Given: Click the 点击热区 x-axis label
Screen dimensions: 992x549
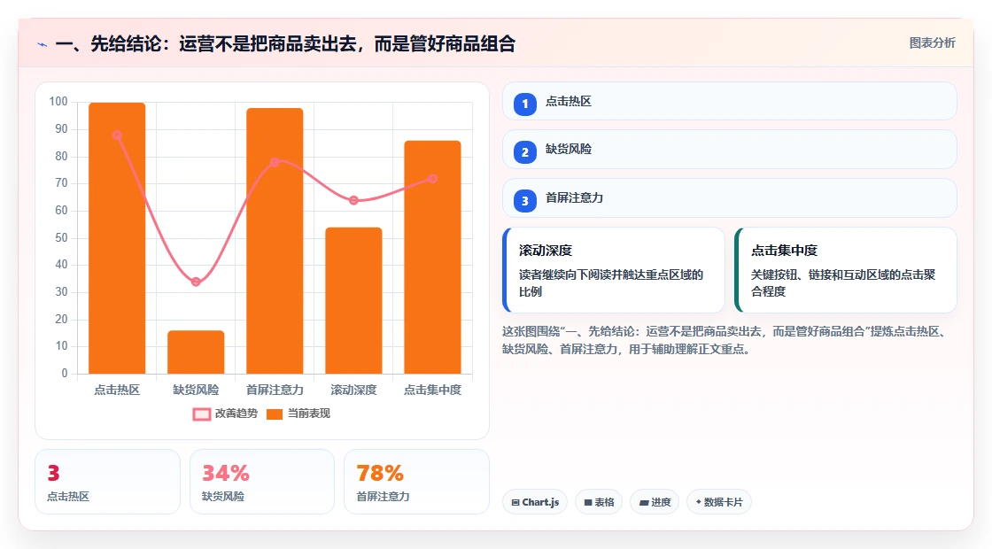Looking at the screenshot, I should [117, 390].
